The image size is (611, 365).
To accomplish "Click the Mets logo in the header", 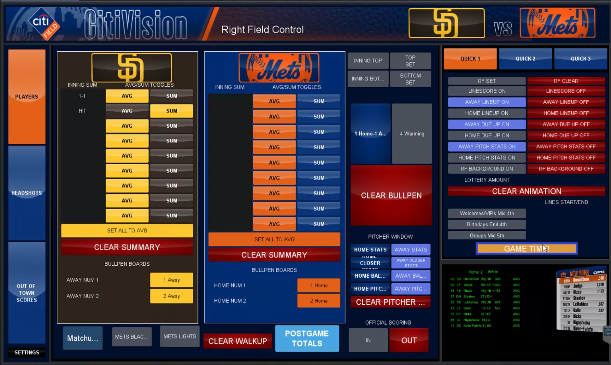I will (x=557, y=23).
